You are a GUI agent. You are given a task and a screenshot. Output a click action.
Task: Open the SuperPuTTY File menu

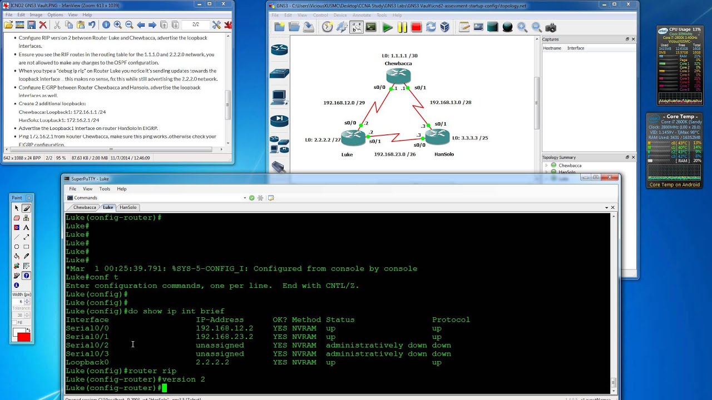(x=73, y=189)
